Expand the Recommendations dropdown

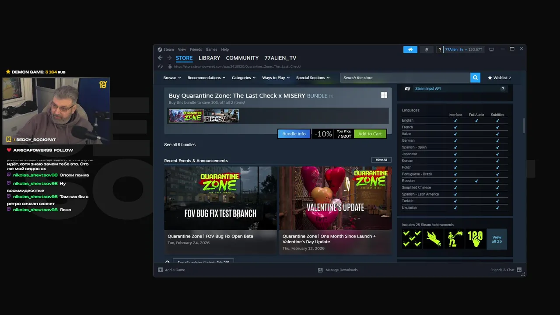click(x=206, y=77)
